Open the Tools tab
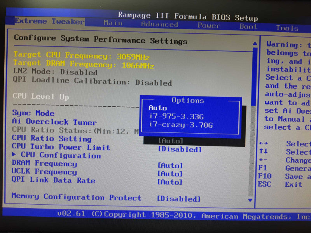The height and width of the screenshot is (233, 311). pyautogui.click(x=287, y=28)
